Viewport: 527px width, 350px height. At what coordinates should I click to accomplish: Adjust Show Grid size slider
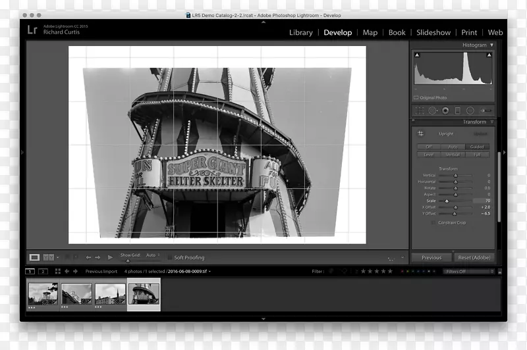click(128, 261)
